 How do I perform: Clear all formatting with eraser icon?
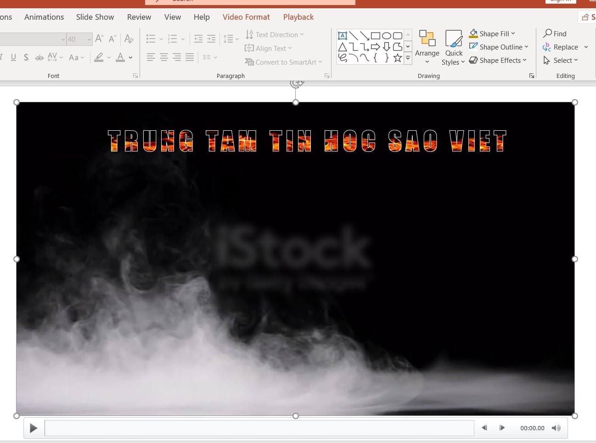click(x=129, y=39)
